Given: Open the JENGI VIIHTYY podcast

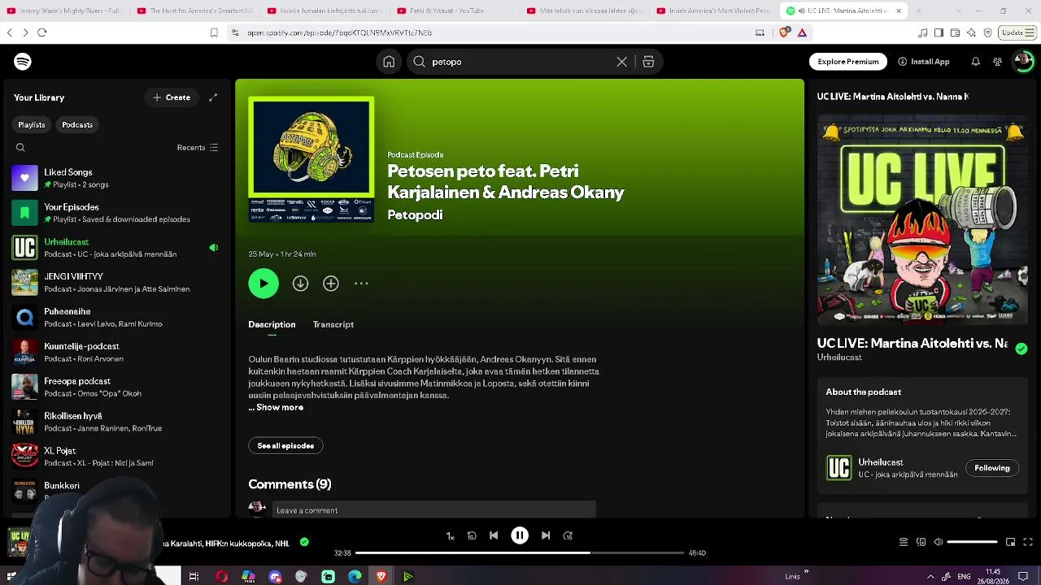Looking at the screenshot, I should pyautogui.click(x=117, y=283).
